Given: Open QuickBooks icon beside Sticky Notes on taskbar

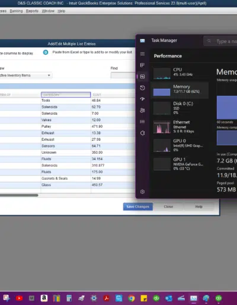Looking at the screenshot, I should coord(156,298).
